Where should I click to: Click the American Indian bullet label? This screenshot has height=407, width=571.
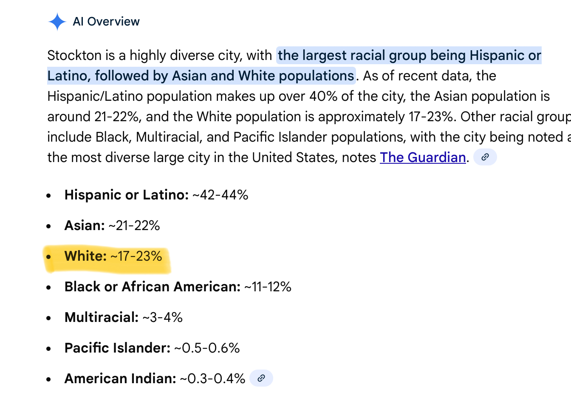click(x=120, y=379)
